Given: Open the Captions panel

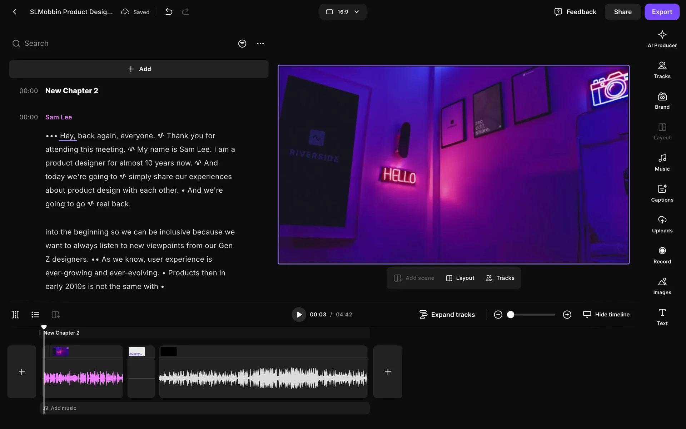Looking at the screenshot, I should tap(662, 193).
